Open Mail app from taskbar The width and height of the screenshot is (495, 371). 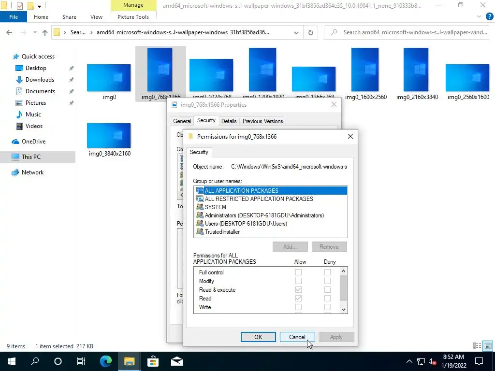click(177, 361)
